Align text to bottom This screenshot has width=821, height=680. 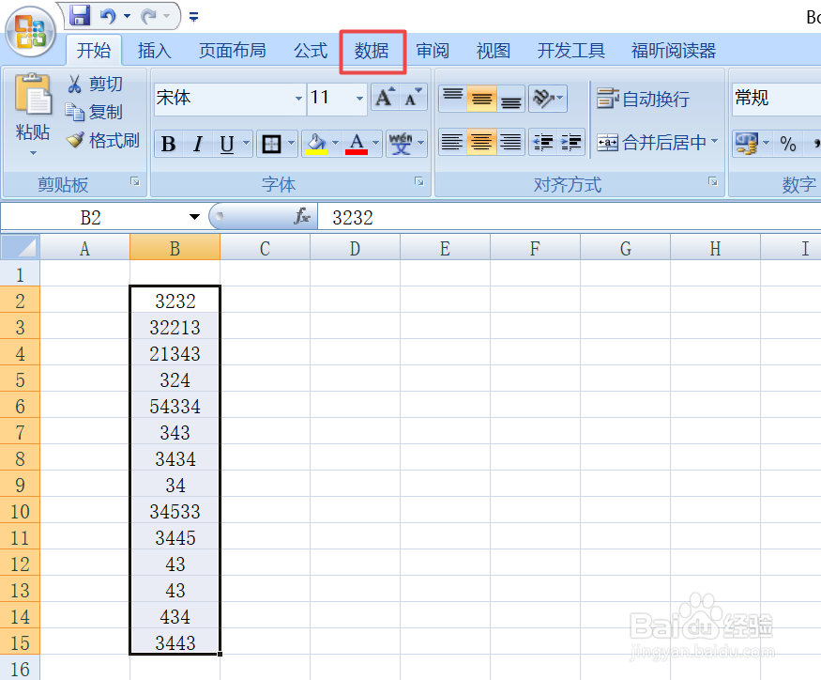tap(510, 98)
